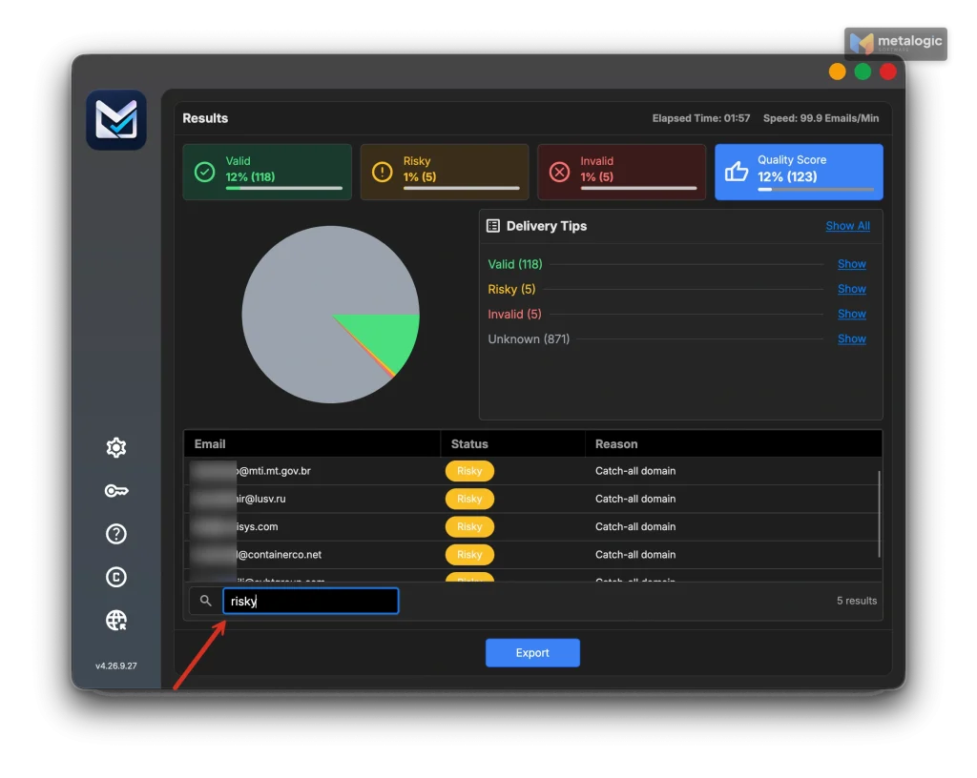Open help using the question mark icon

[x=115, y=534]
